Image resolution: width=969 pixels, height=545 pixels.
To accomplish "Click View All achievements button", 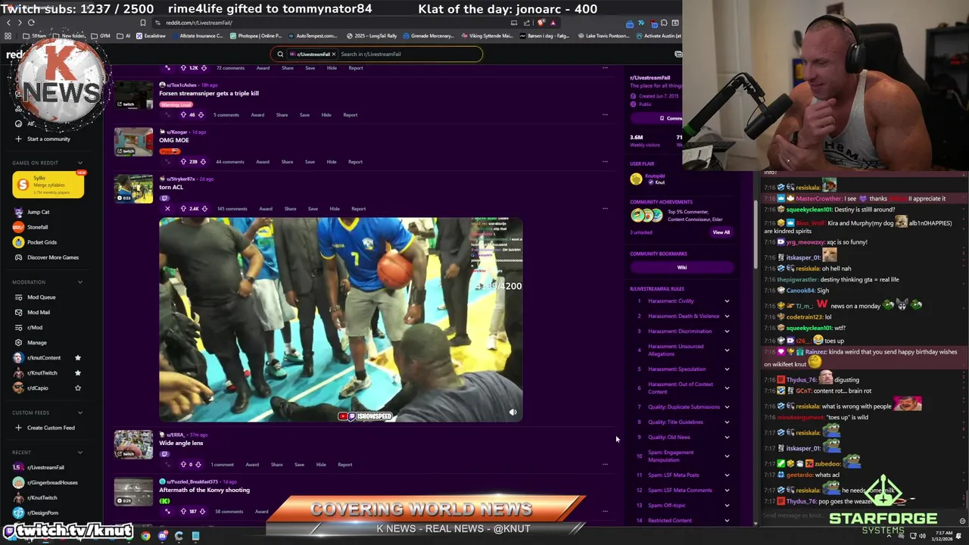I will [x=721, y=232].
